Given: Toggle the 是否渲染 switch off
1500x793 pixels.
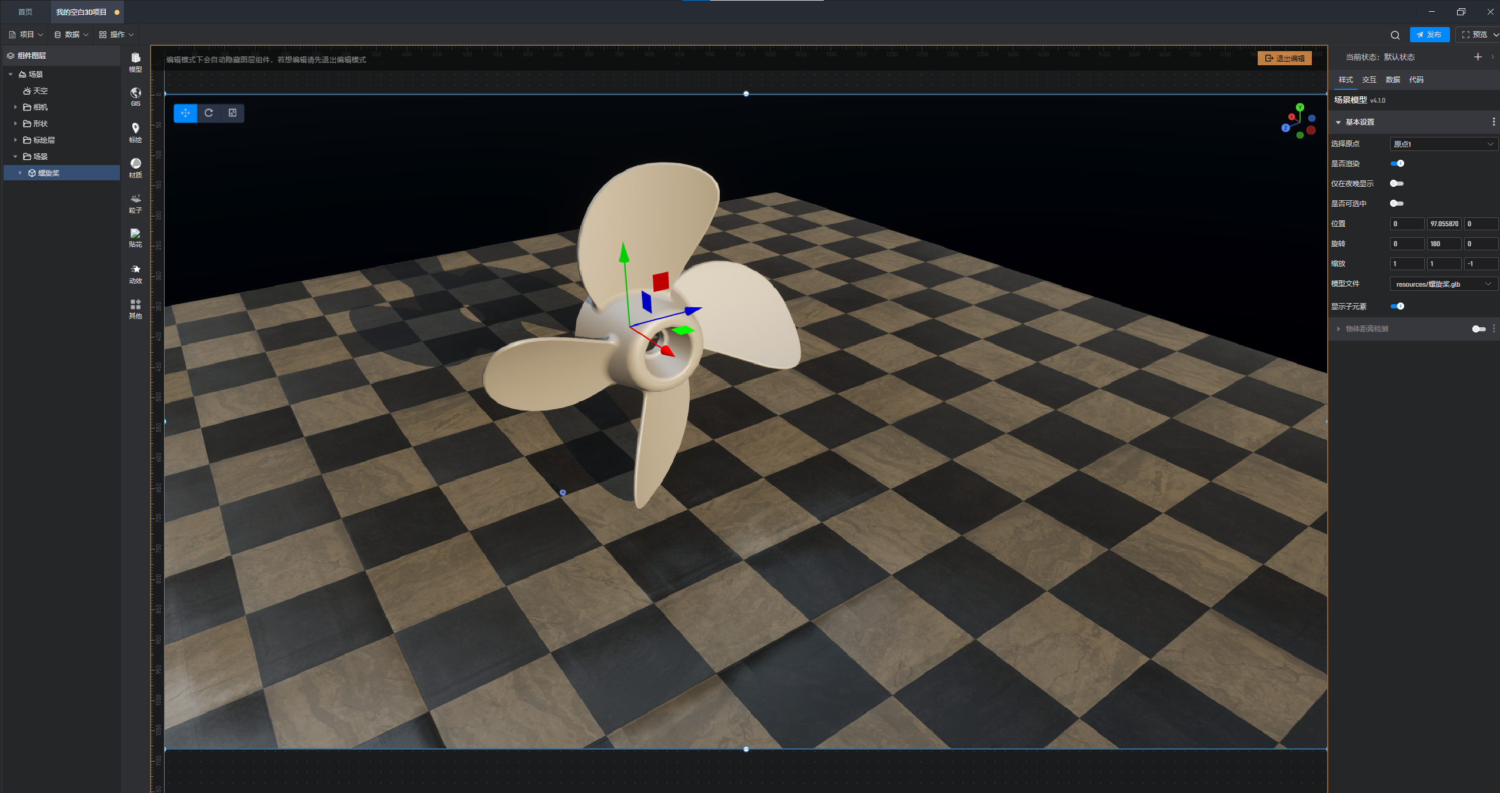Looking at the screenshot, I should pos(1397,163).
